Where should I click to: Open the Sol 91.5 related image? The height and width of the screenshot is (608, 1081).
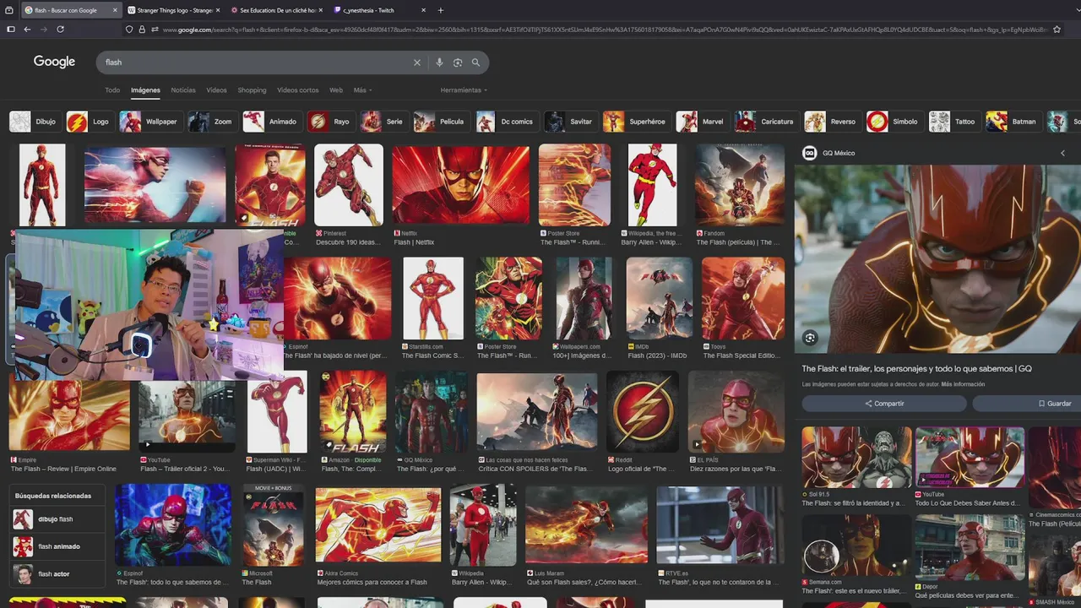tap(856, 458)
